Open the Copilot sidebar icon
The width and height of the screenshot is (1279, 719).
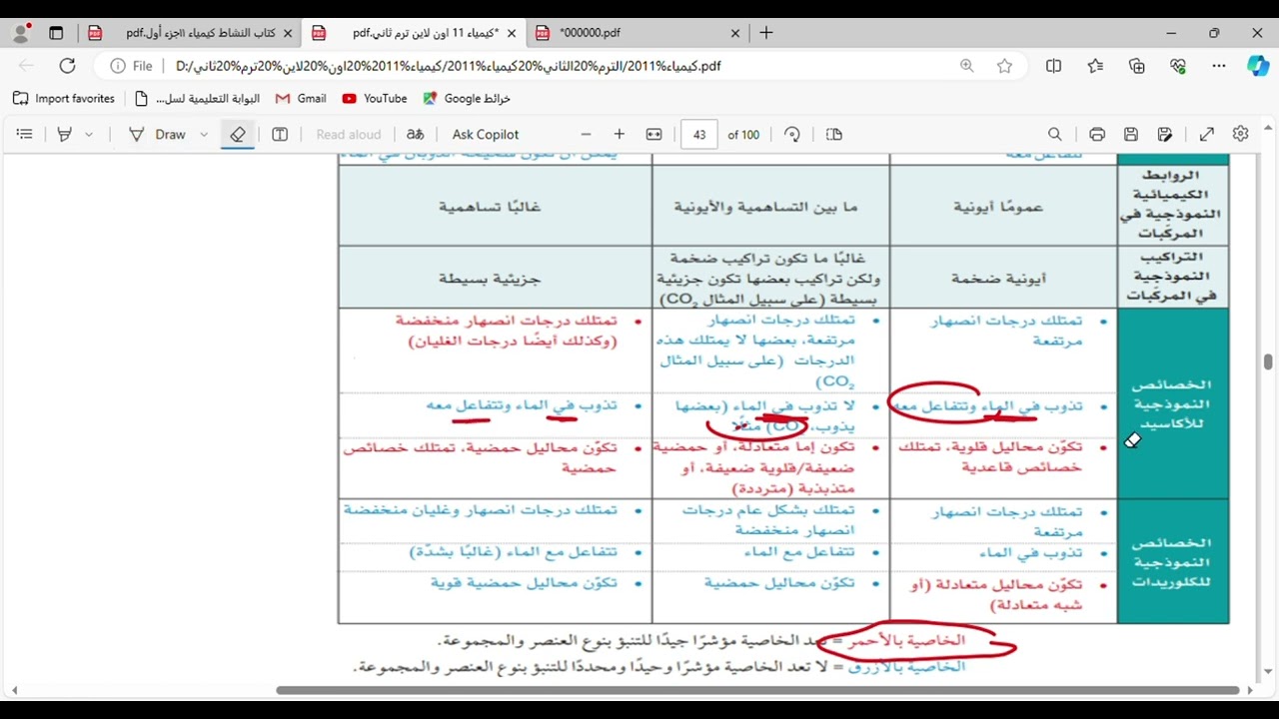pyautogui.click(x=1258, y=66)
